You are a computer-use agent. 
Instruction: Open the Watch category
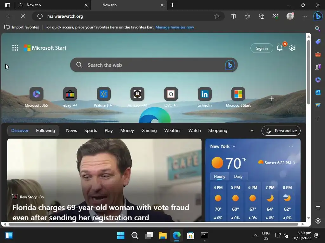click(195, 130)
